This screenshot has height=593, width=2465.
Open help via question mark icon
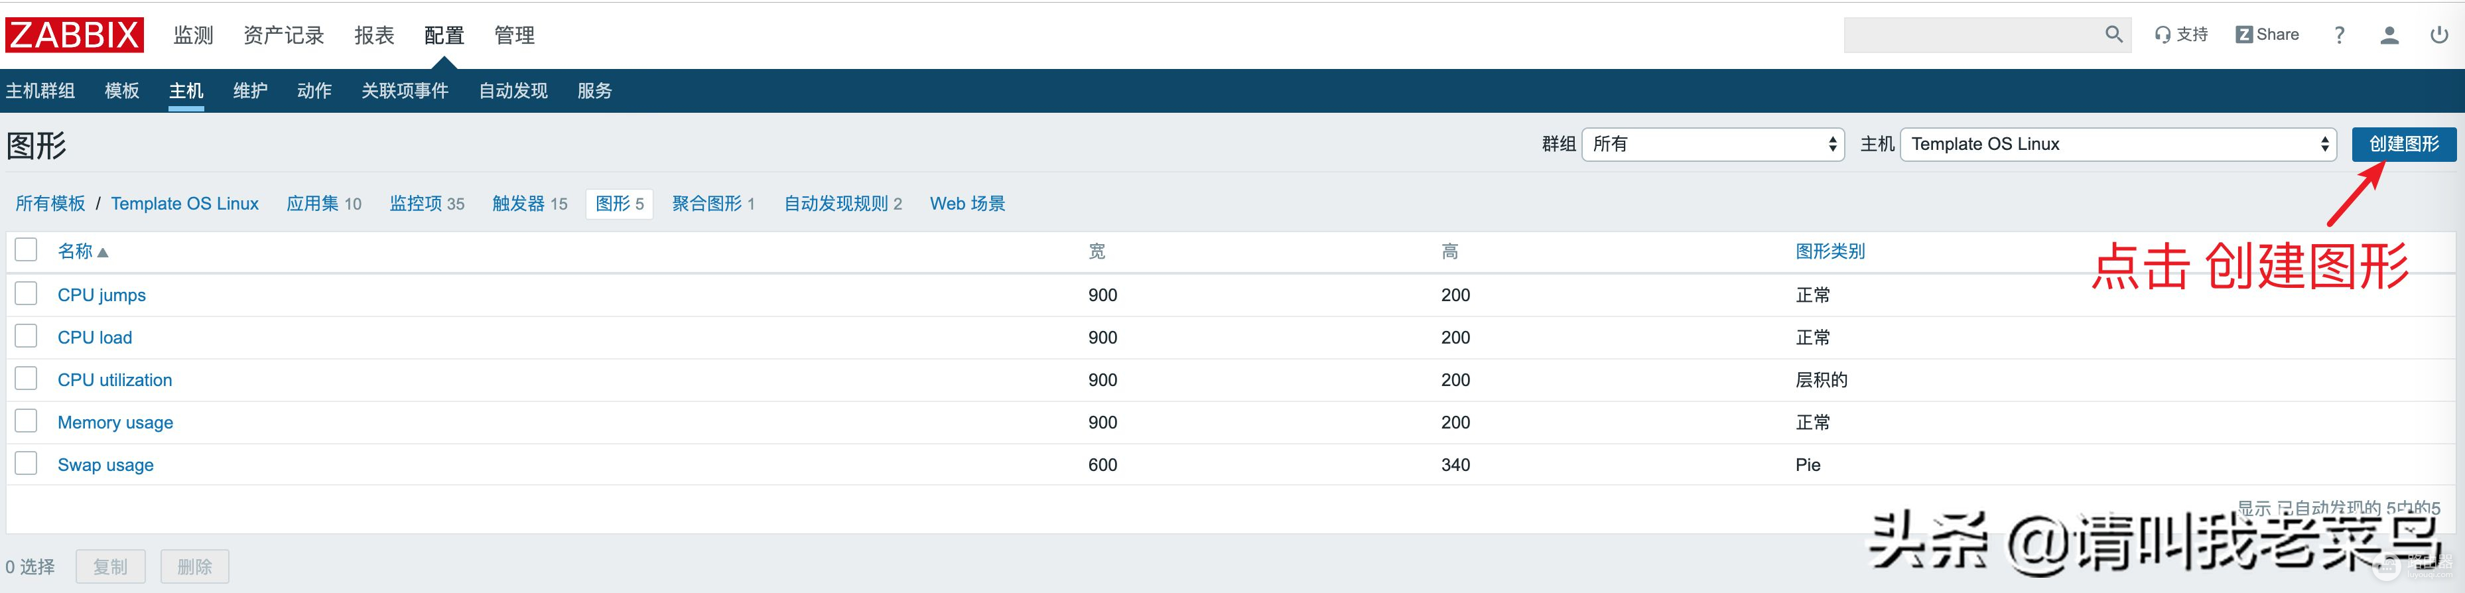[2339, 35]
